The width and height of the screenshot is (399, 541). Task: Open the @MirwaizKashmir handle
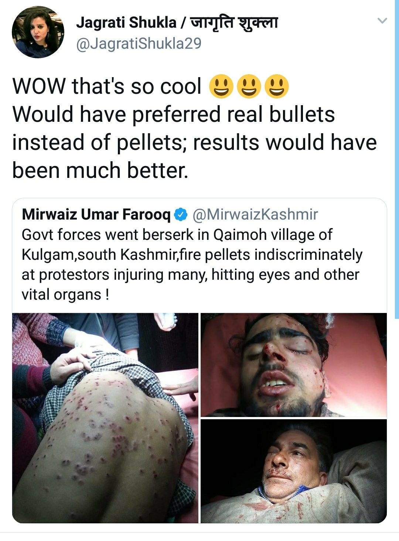[x=255, y=214]
